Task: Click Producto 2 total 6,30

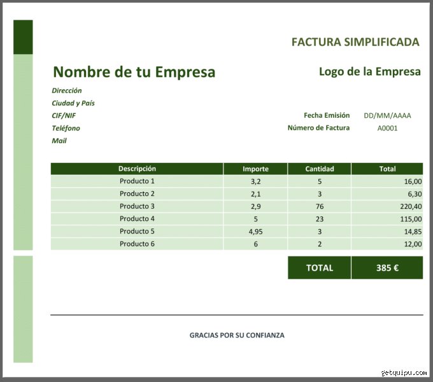Action: [387, 194]
